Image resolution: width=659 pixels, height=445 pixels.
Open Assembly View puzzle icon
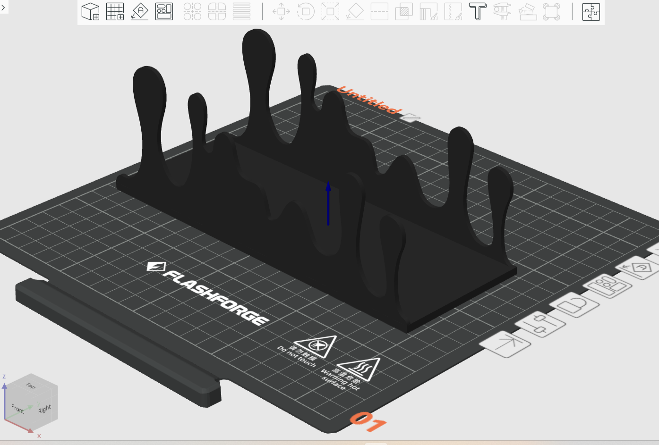(x=591, y=11)
